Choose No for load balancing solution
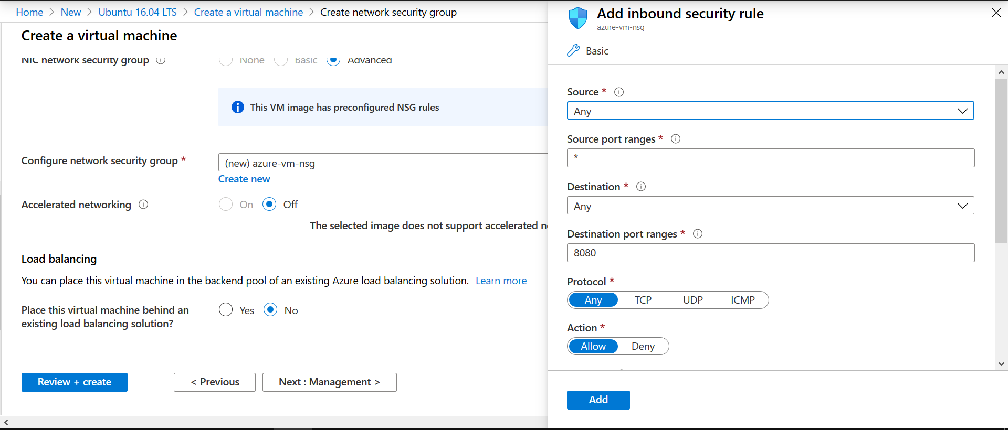The image size is (1008, 430). [270, 310]
